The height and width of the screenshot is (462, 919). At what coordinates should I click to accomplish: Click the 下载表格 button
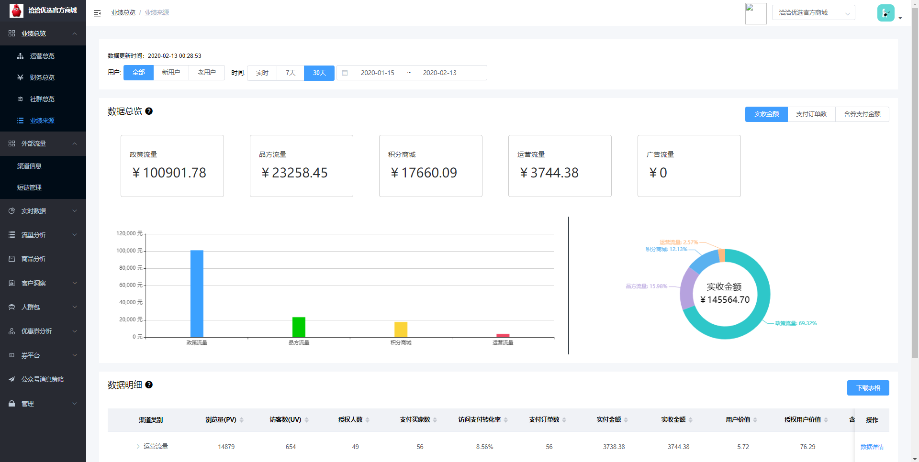pyautogui.click(x=868, y=388)
